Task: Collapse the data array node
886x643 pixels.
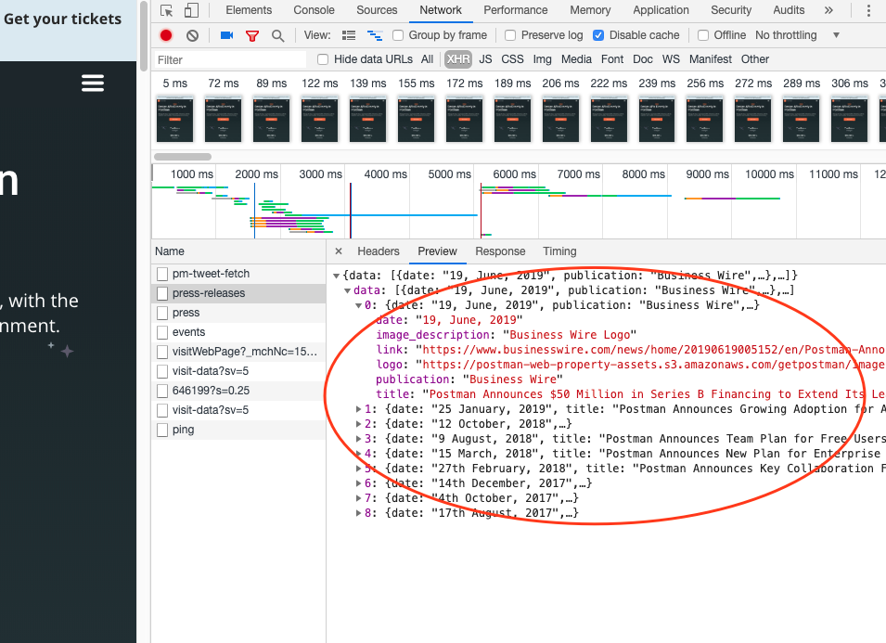Action: [348, 290]
